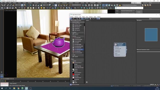Screen dimensions: 160x90
Task: Click Search by Name field in browser
Action: [78, 22]
